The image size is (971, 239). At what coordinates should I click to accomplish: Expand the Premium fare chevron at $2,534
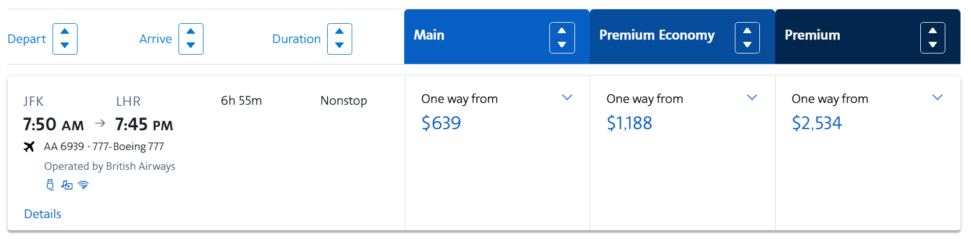pos(937,98)
